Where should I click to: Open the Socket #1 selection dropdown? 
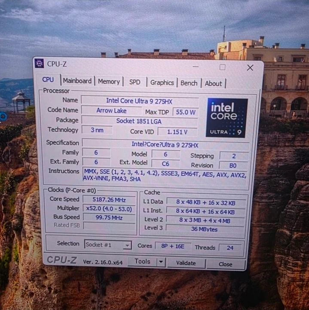coord(108,245)
